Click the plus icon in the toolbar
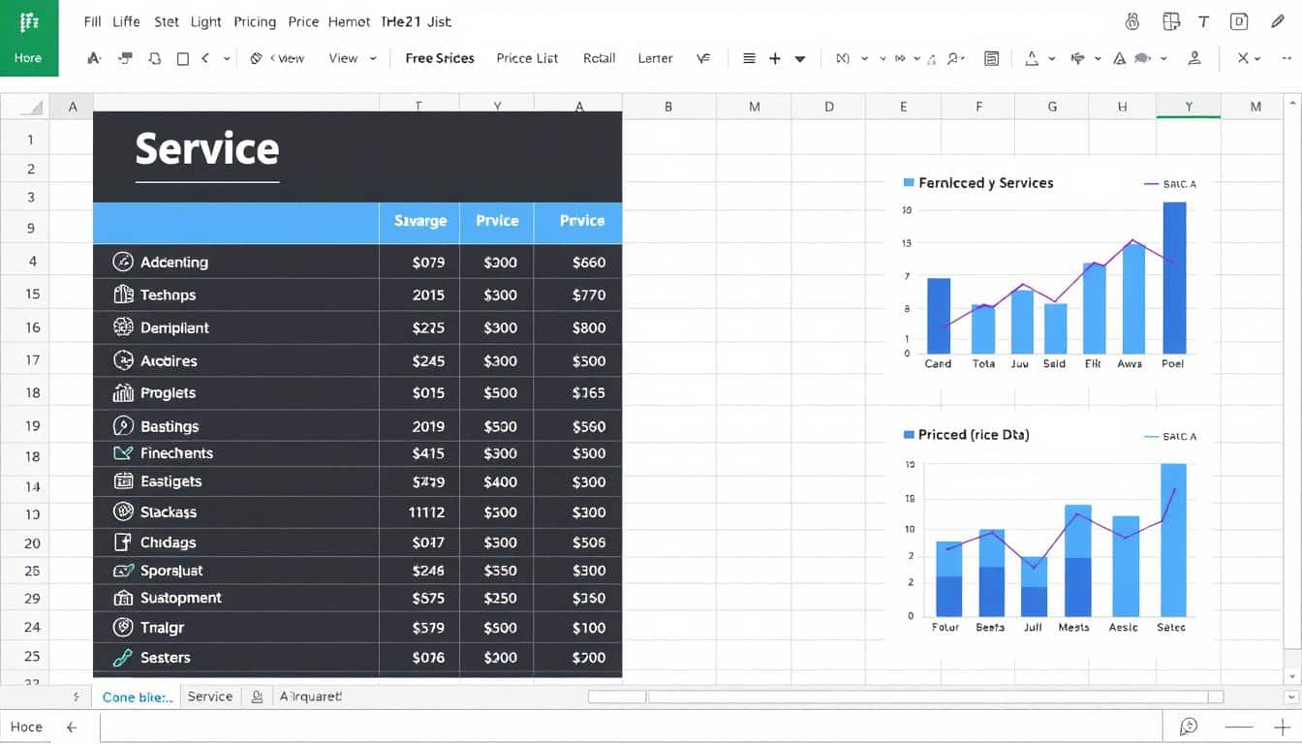The width and height of the screenshot is (1302, 744). [x=775, y=58]
